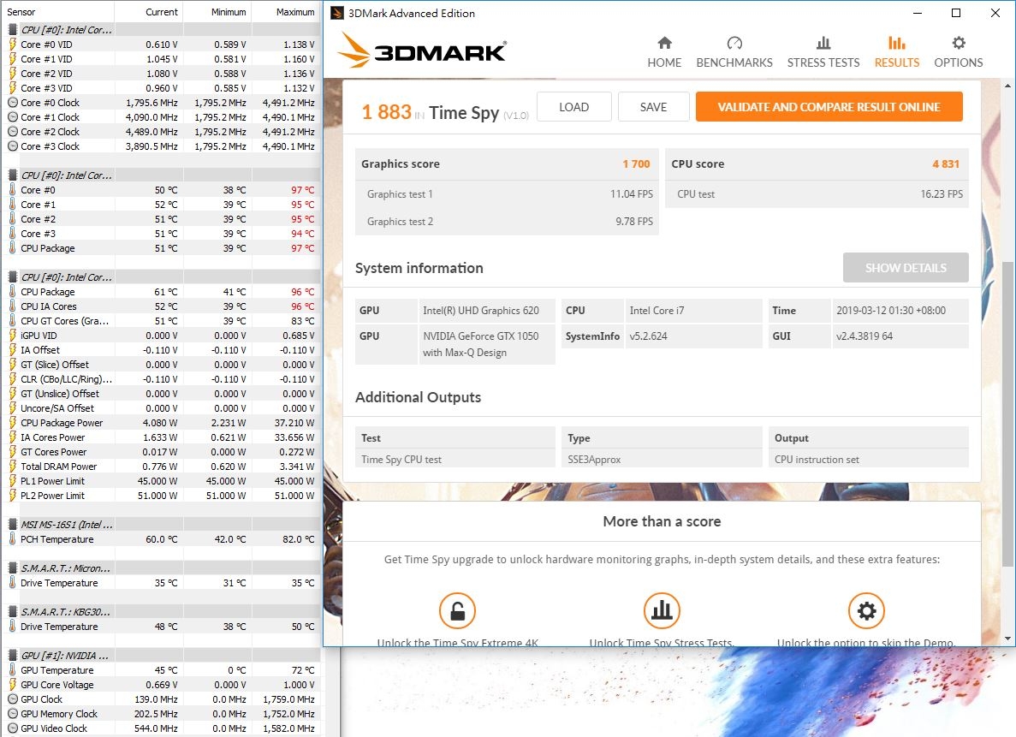Screen dimensions: 1016x737
Task: Click the 3DMark logo in the header
Action: pos(421,50)
